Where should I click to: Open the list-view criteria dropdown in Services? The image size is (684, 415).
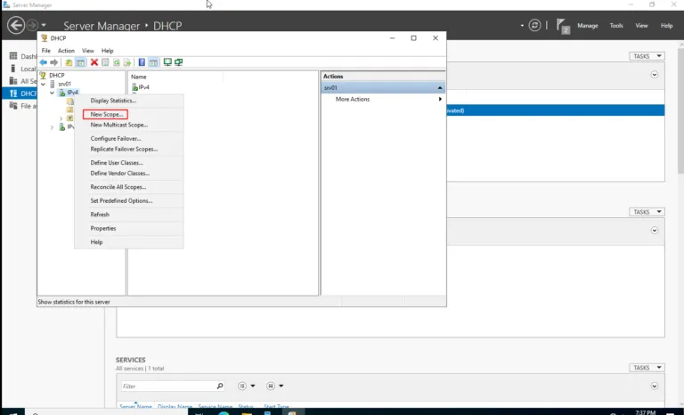247,386
